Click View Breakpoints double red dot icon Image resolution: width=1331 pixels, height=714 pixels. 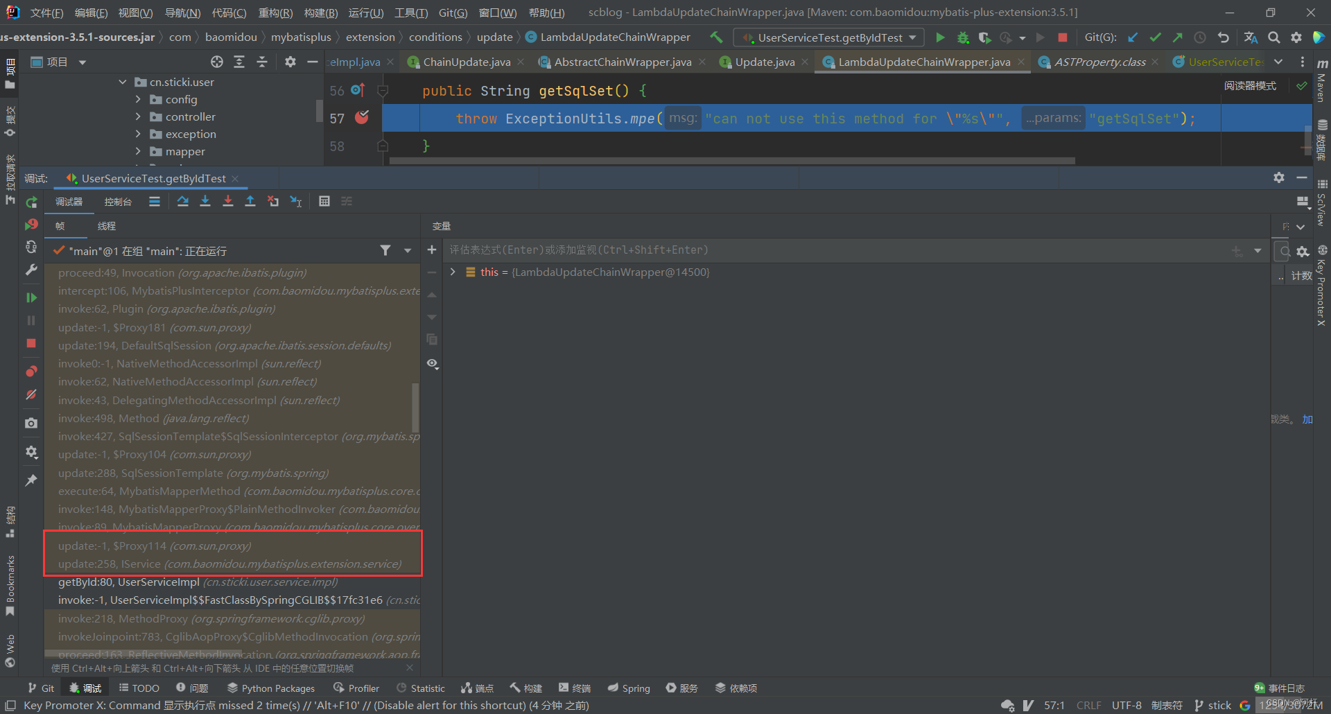click(31, 372)
